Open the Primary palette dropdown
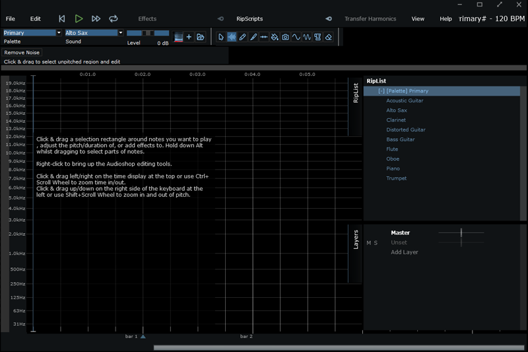This screenshot has height=352, width=528. 59,32
